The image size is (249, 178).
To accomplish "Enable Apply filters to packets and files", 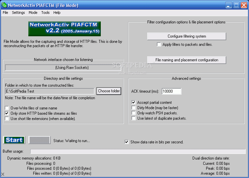I will pos(159,44).
